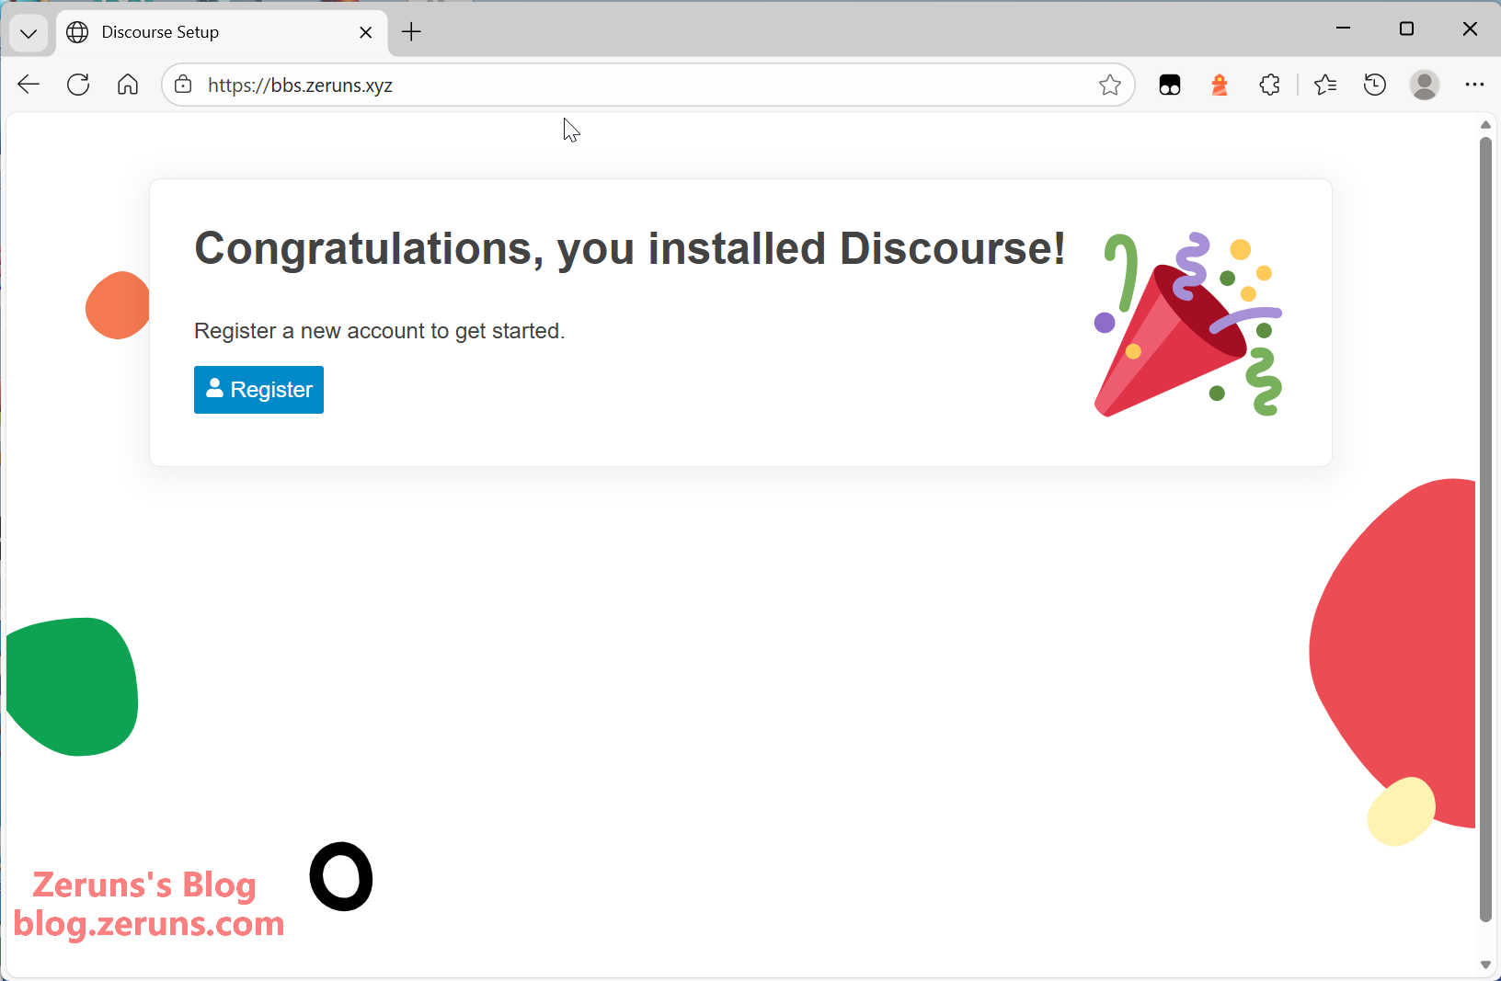Click the browser back arrow

[29, 85]
